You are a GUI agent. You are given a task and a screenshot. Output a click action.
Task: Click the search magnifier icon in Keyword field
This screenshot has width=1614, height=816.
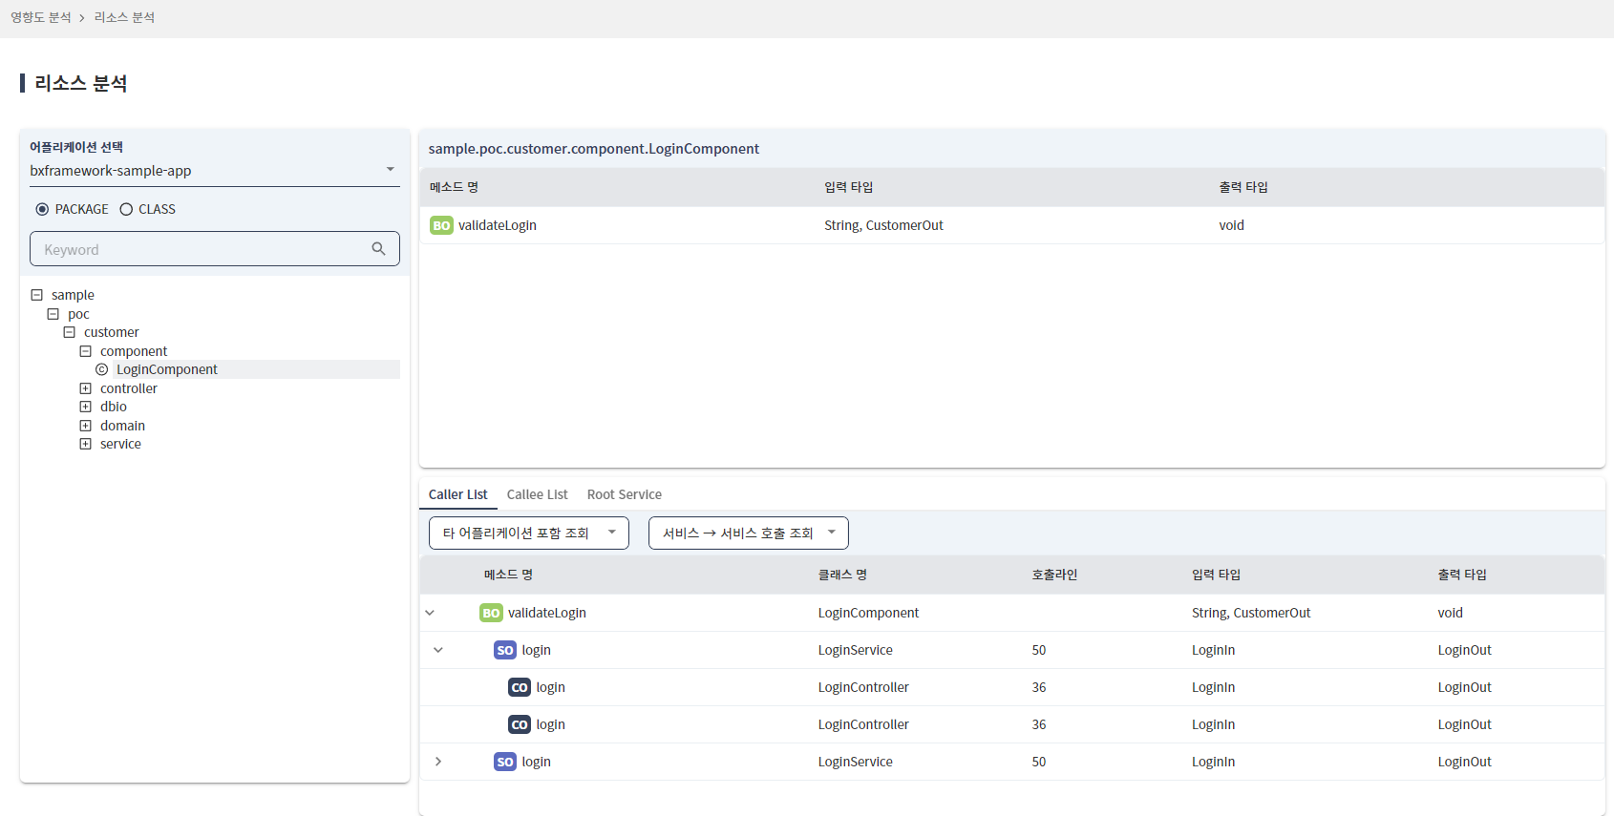coord(378,249)
